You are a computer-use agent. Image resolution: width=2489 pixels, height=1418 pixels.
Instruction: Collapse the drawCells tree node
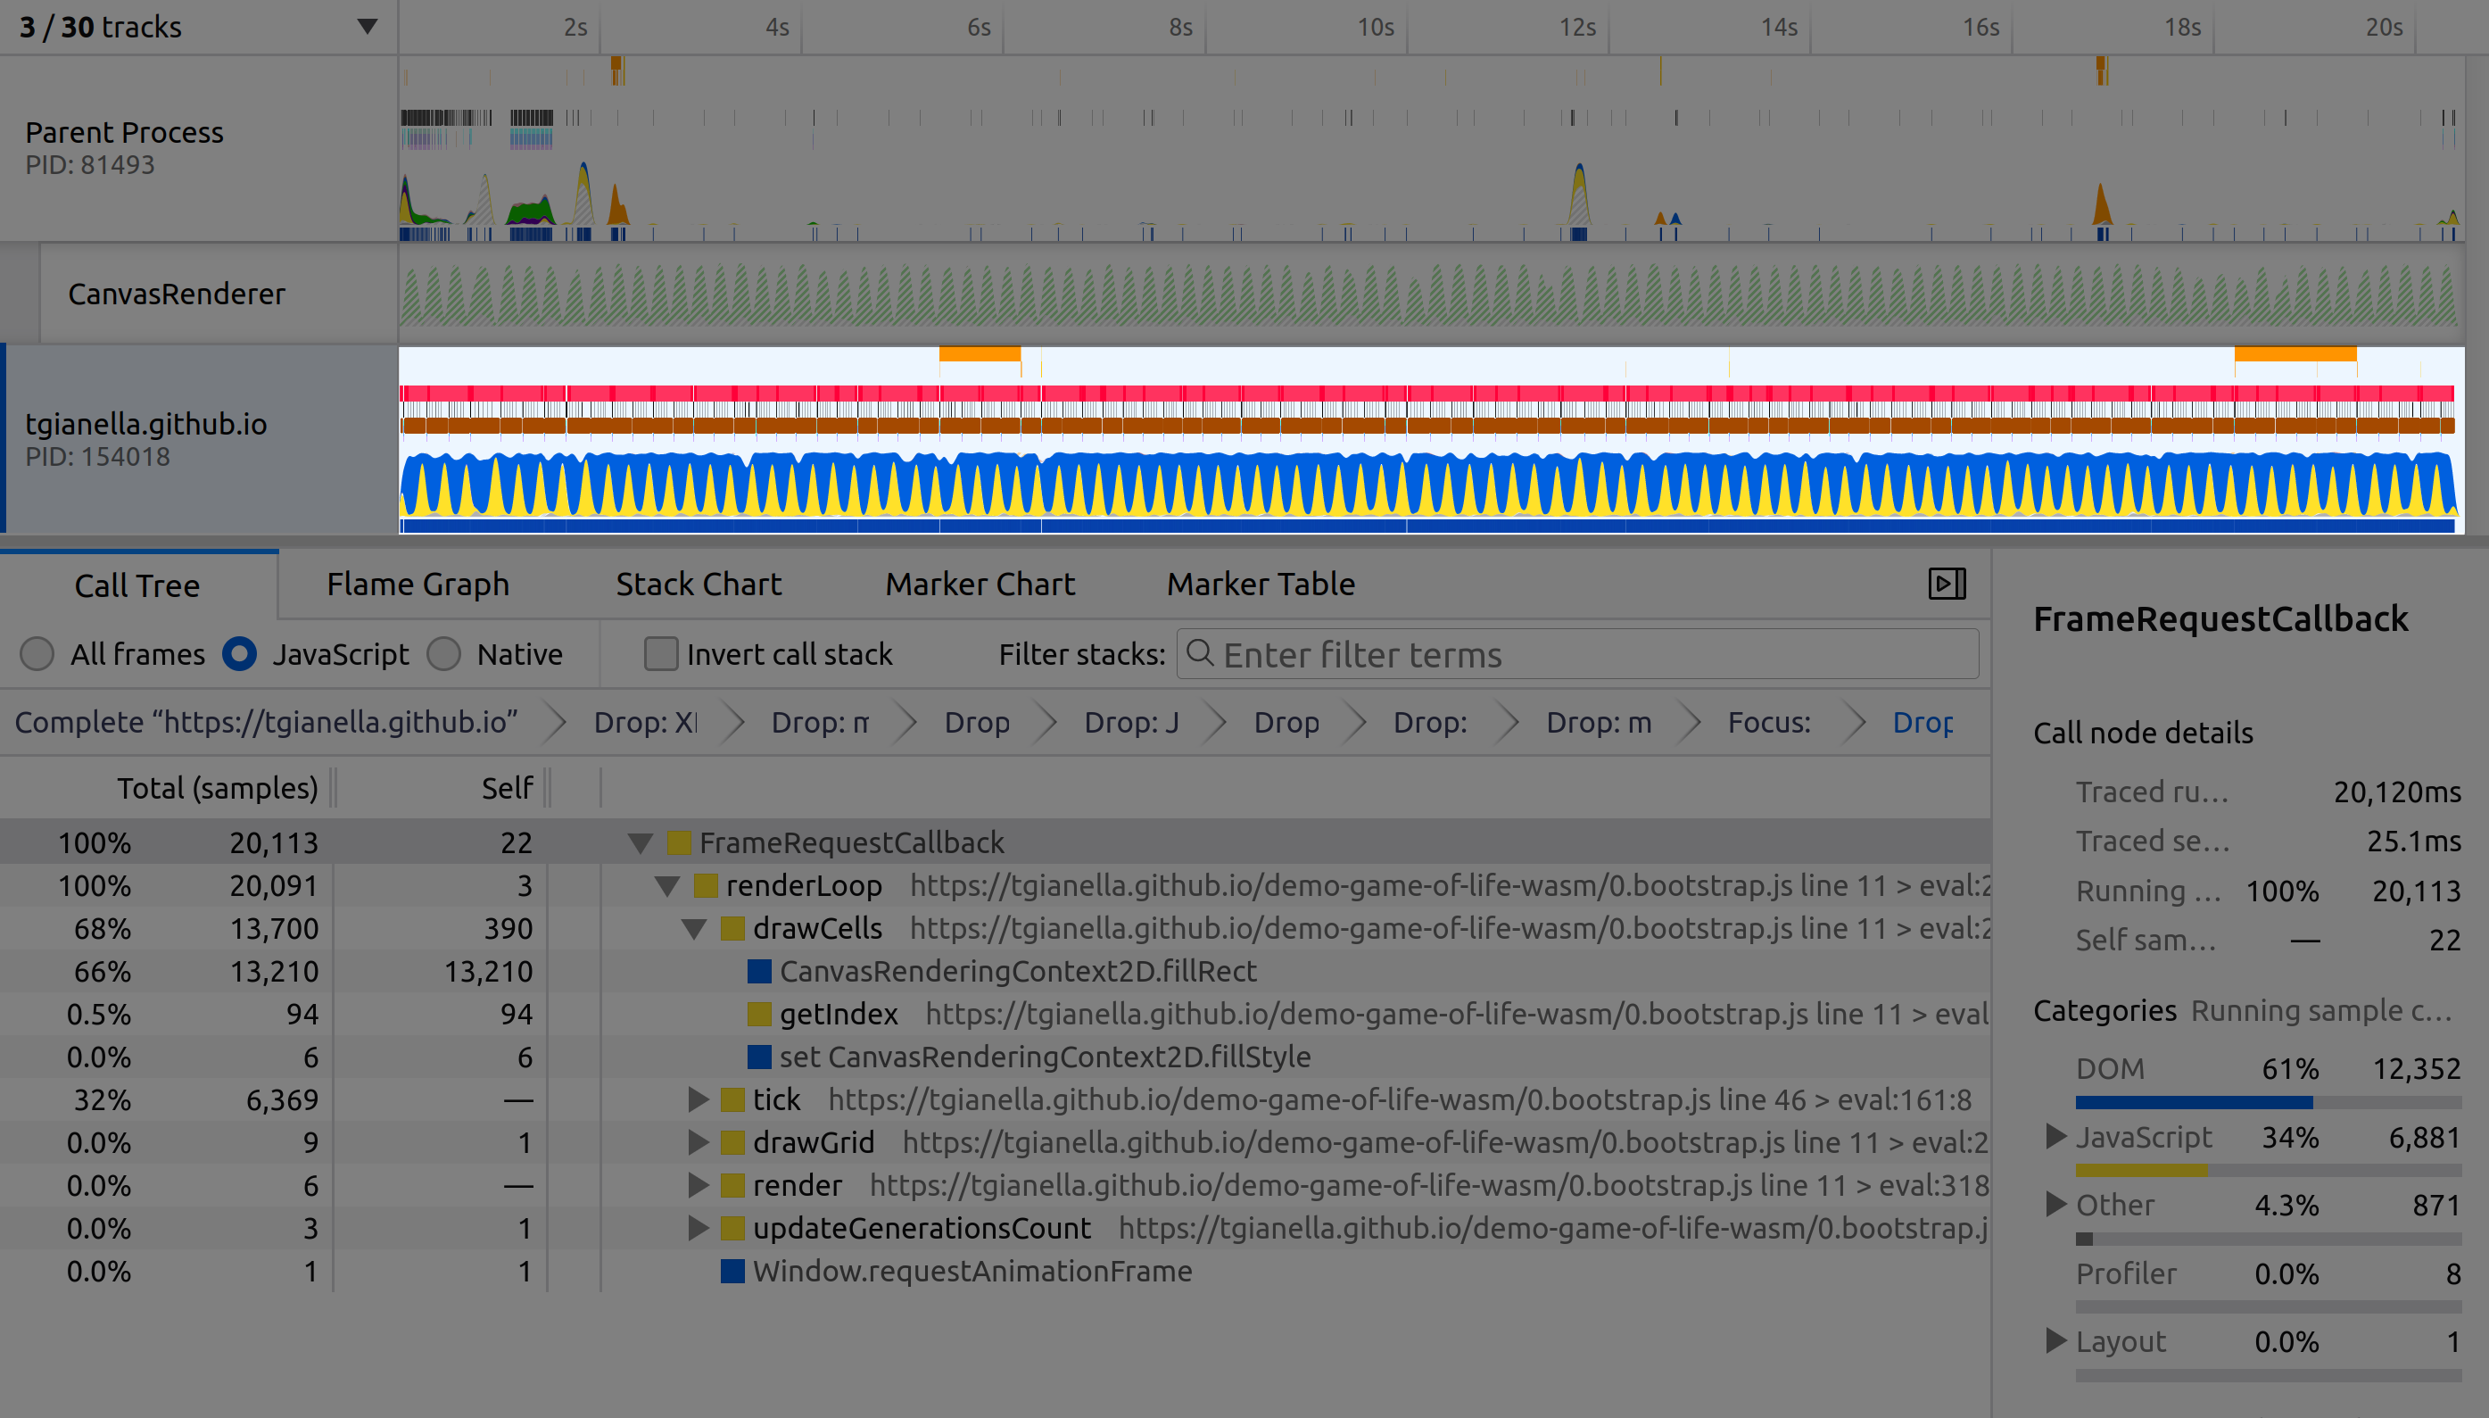click(x=693, y=929)
